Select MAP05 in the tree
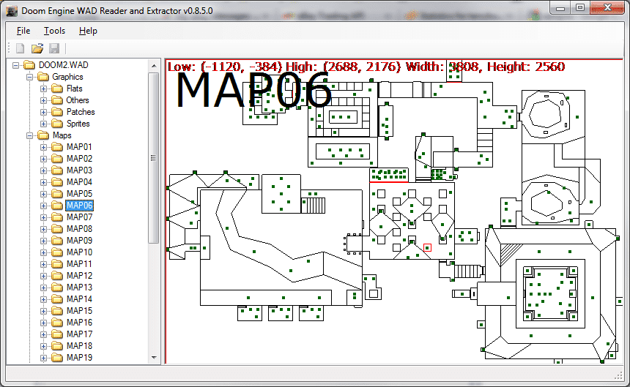The height and width of the screenshot is (387, 630). pos(80,194)
